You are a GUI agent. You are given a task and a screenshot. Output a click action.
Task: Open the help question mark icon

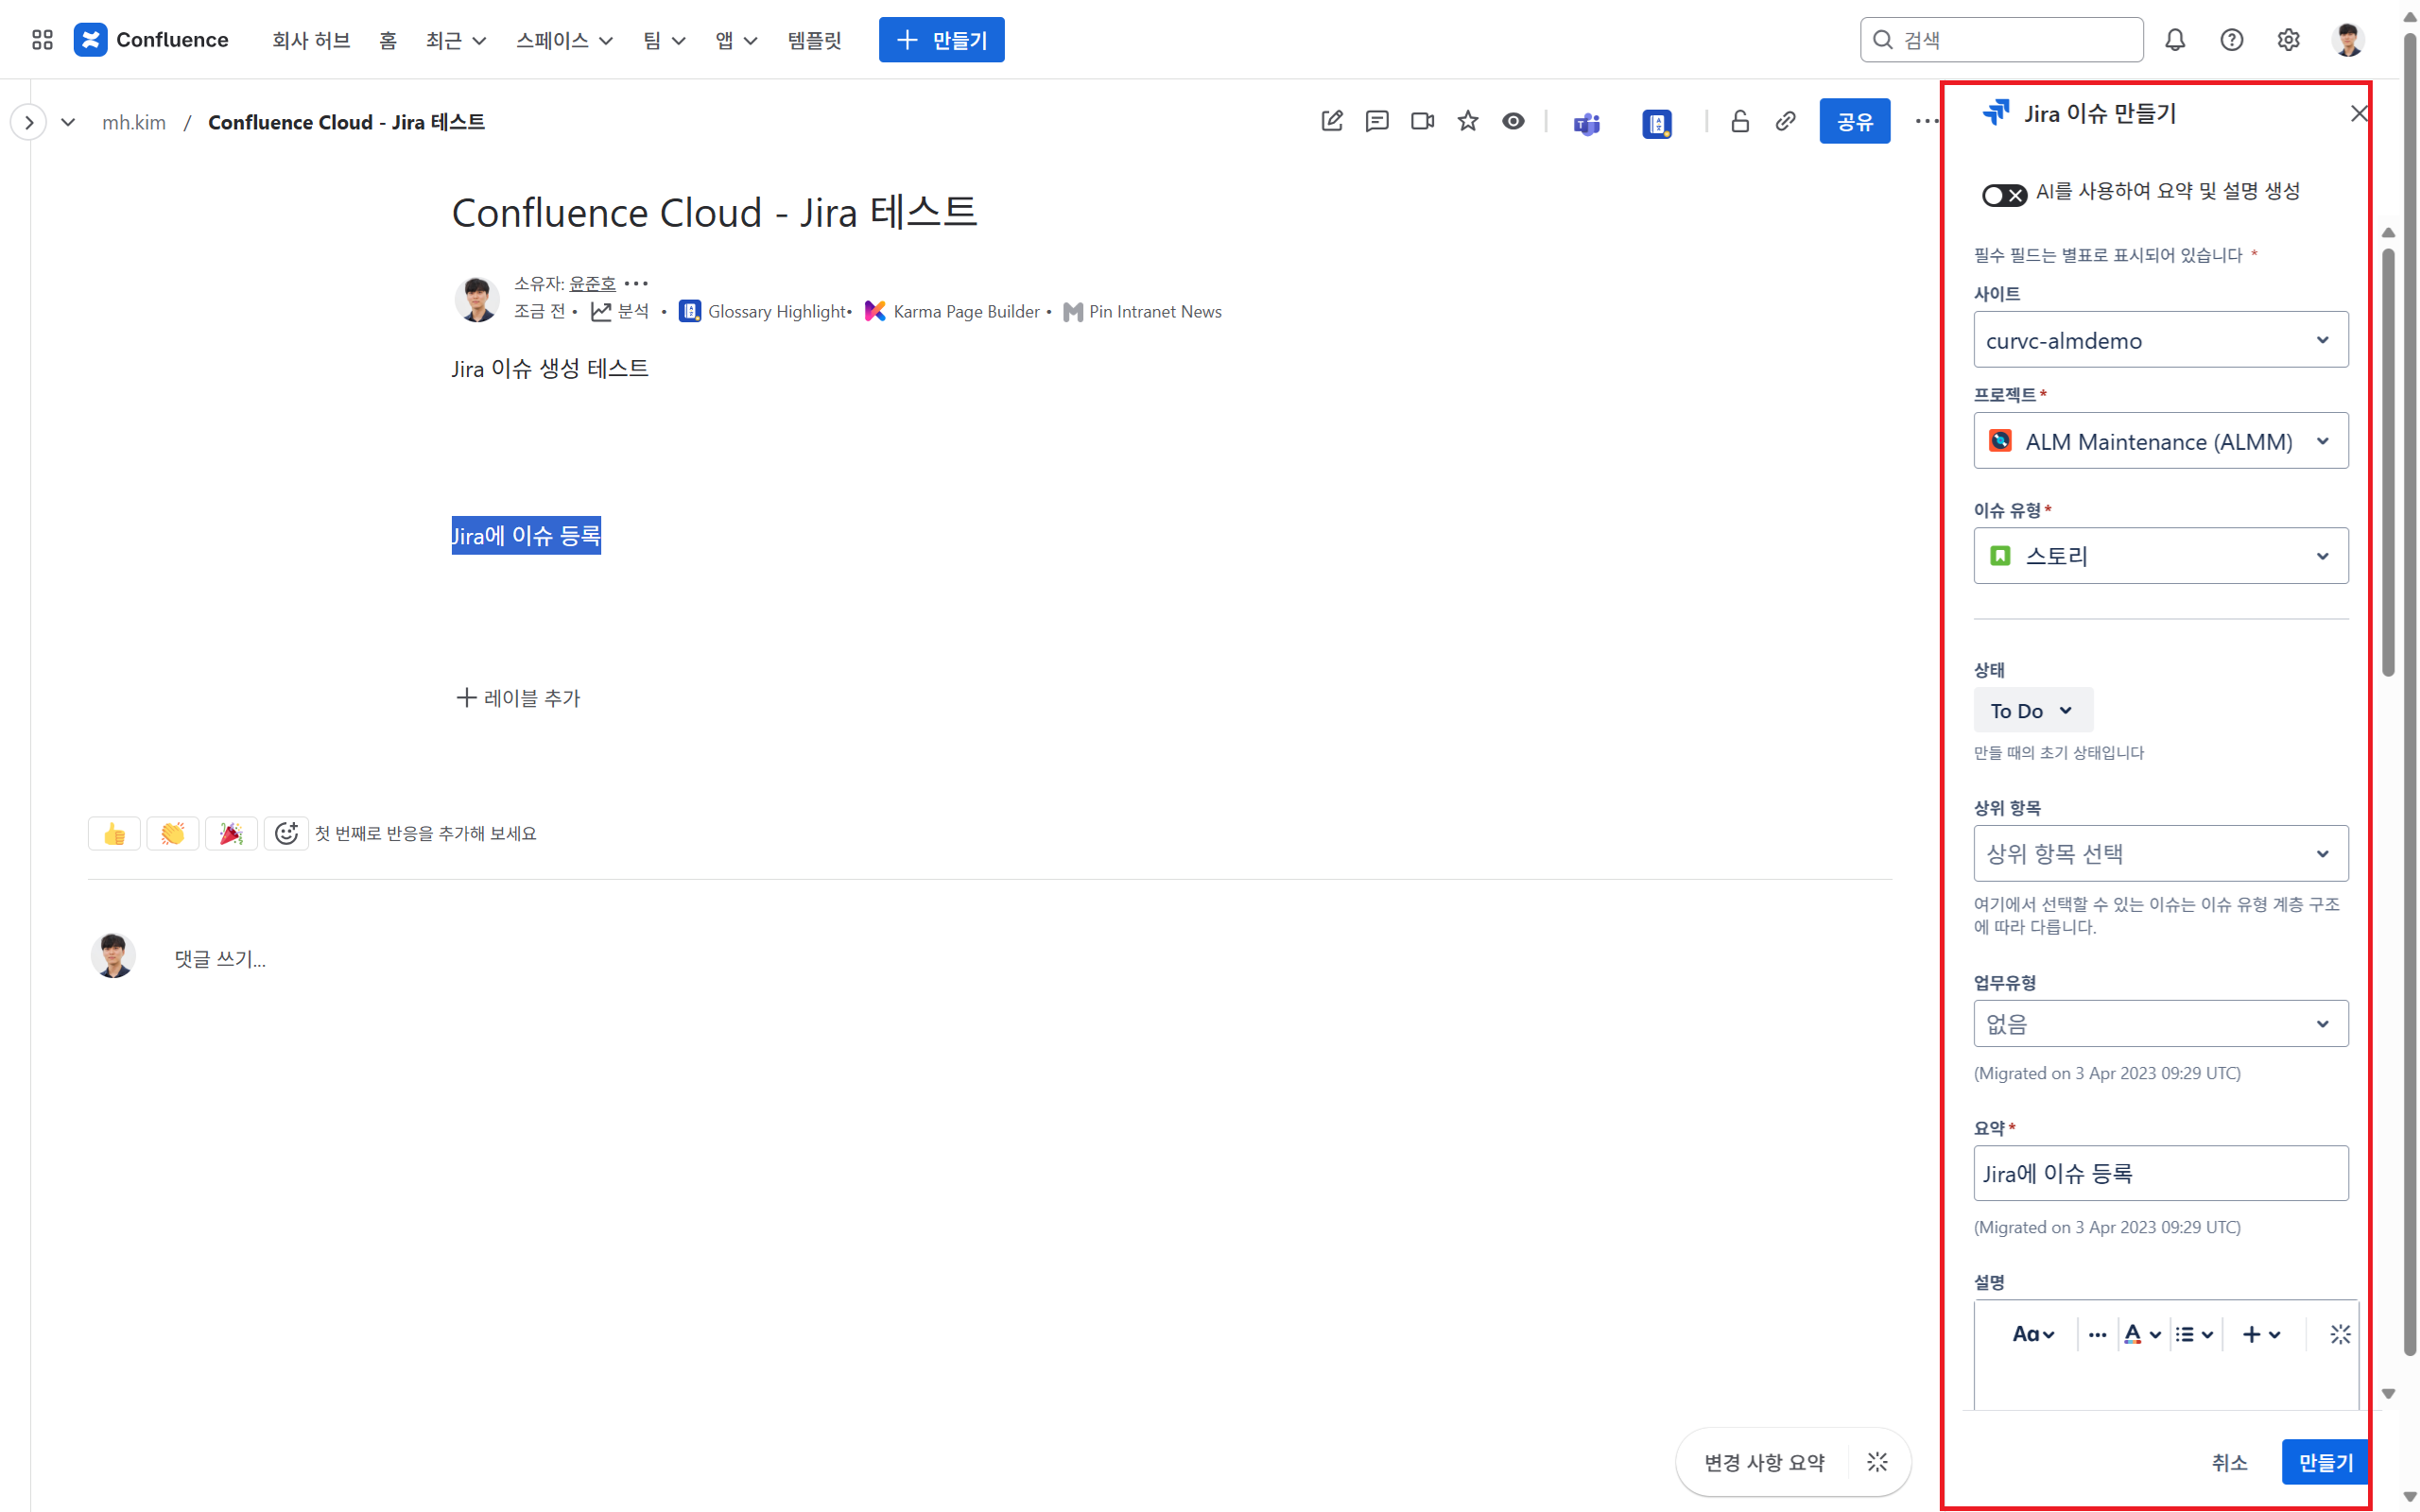(x=2231, y=40)
